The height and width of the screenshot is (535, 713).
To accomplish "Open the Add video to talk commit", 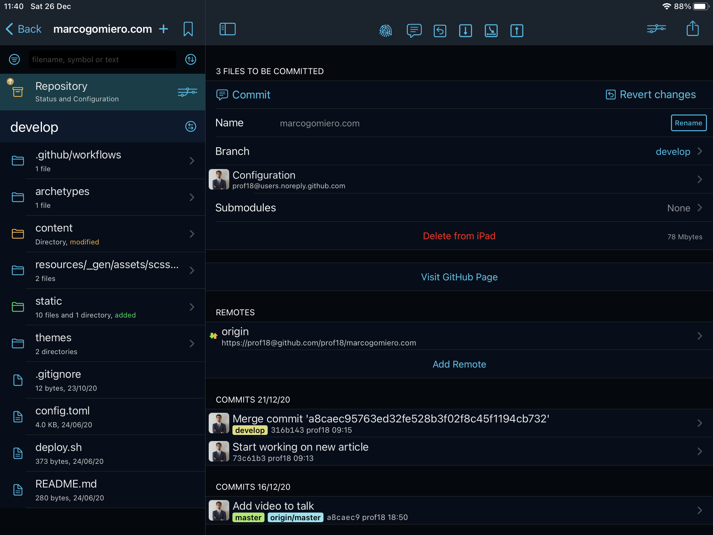I will [x=459, y=511].
